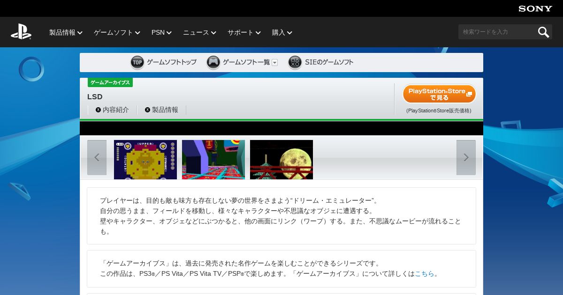The image size is (563, 295).
Task: Expand the ゲームソフト navigation menu
Action: coord(117,32)
